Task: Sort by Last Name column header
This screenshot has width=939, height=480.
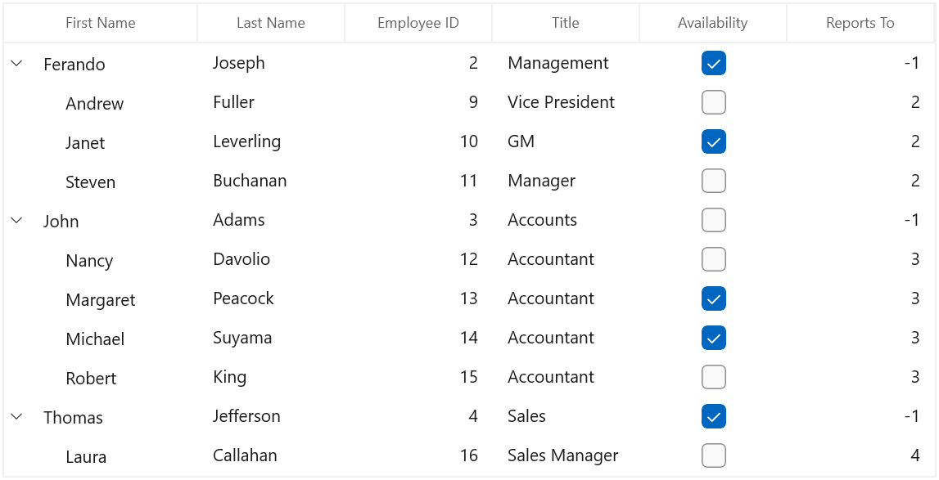Action: point(271,23)
